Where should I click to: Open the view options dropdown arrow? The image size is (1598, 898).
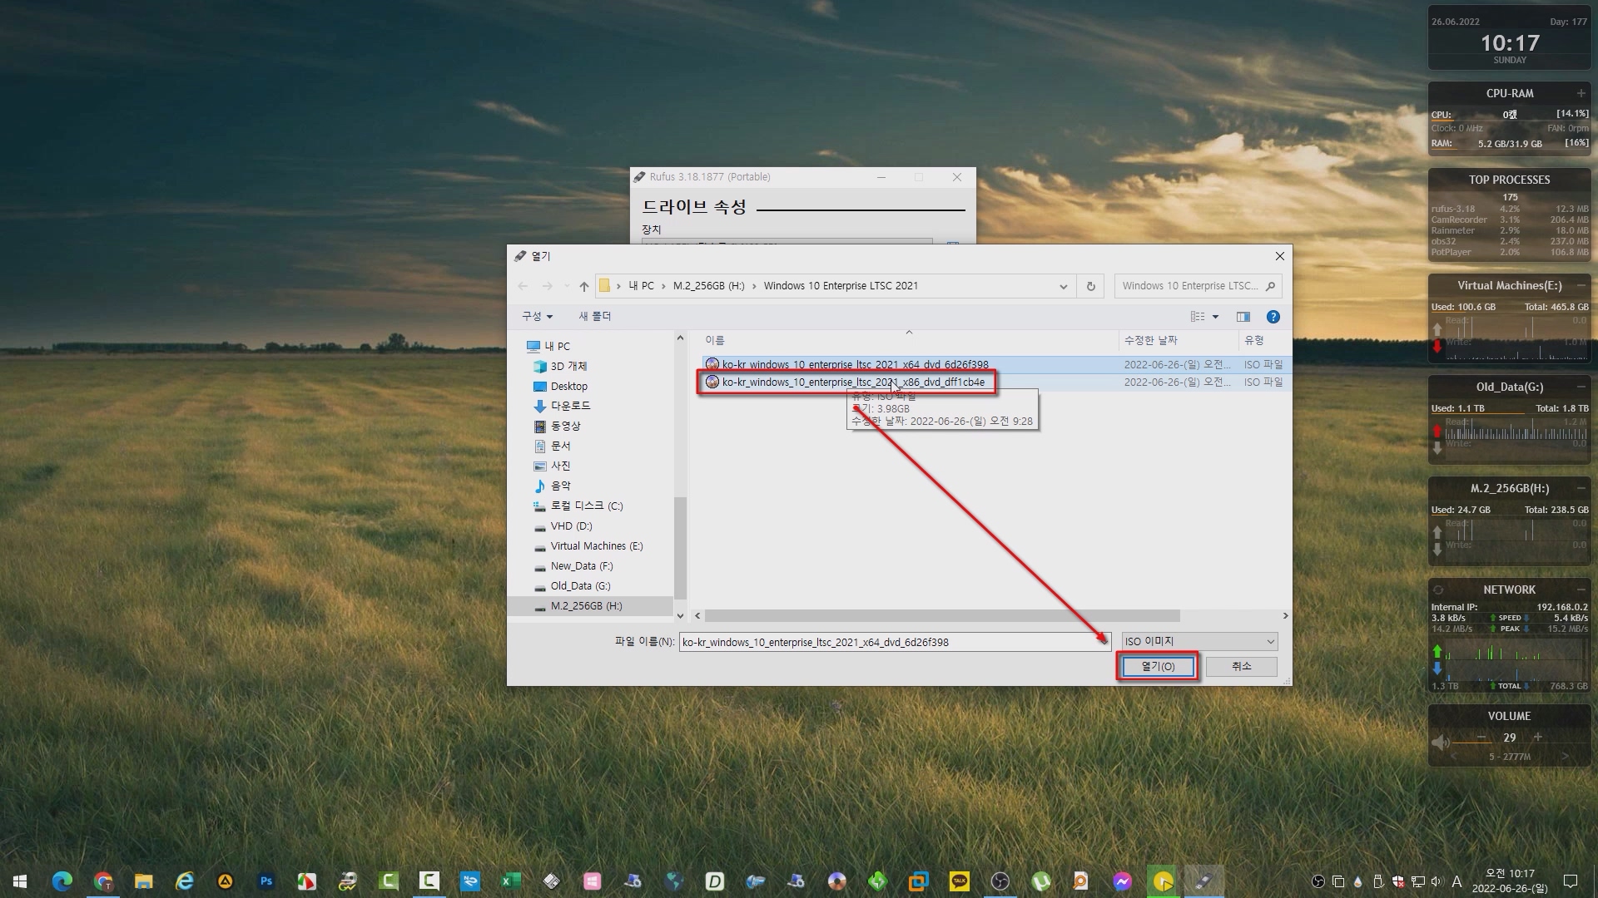(1215, 317)
